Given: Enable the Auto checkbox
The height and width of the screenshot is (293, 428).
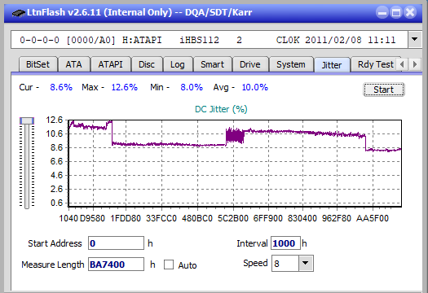Looking at the screenshot, I should 169,265.
